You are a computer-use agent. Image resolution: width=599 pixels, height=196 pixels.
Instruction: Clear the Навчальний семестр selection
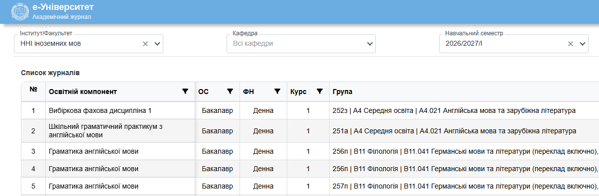pos(571,44)
